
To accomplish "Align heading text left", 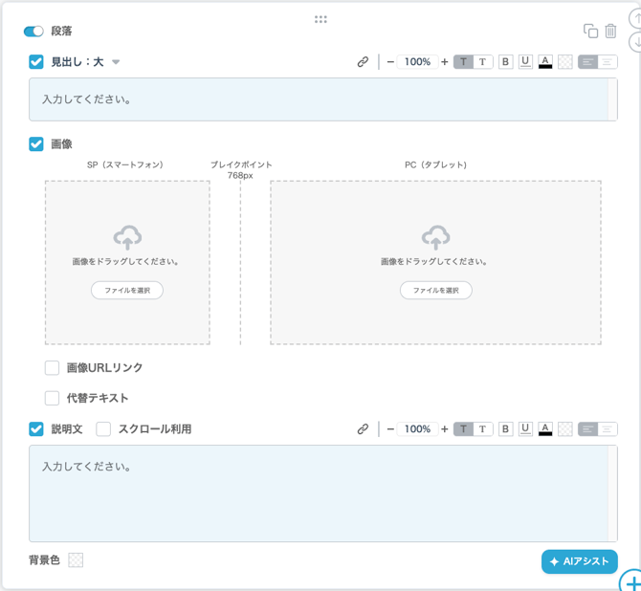I will click(587, 62).
